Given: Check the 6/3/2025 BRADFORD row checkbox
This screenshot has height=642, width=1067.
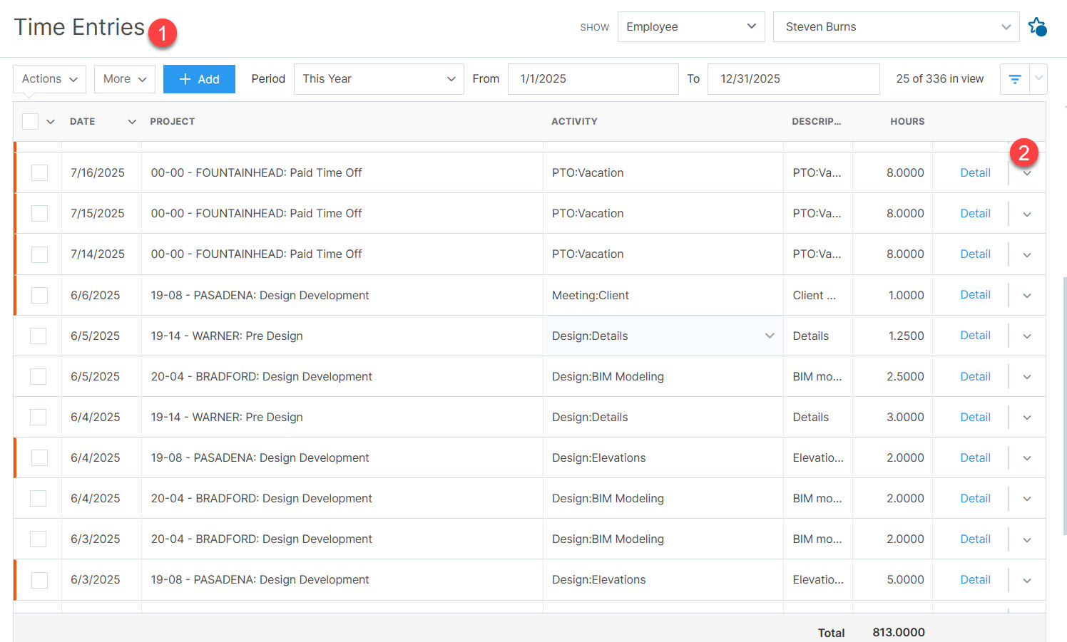Looking at the screenshot, I should pyautogui.click(x=38, y=539).
